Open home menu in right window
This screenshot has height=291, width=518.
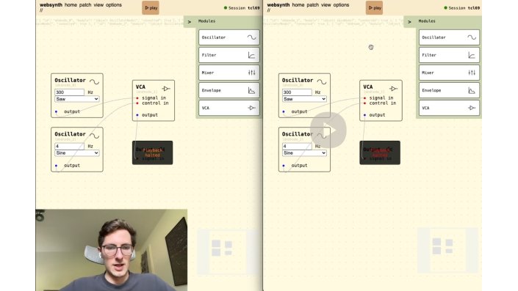[x=298, y=5]
